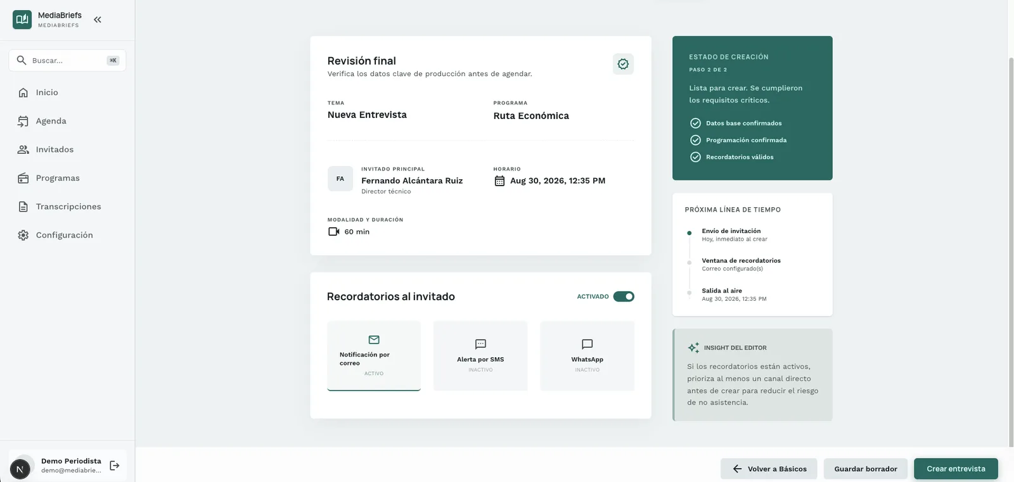Image resolution: width=1014 pixels, height=482 pixels.
Task: Click the Ventana de recordatorios timeline dot
Action: [x=690, y=262]
